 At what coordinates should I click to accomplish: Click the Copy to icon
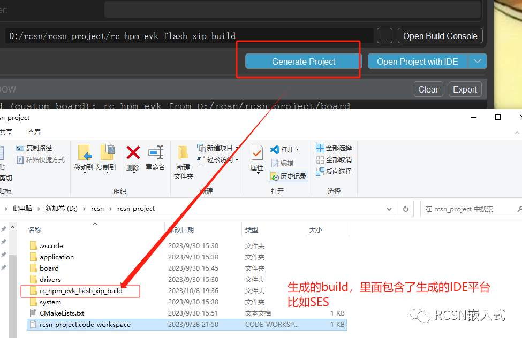106,153
